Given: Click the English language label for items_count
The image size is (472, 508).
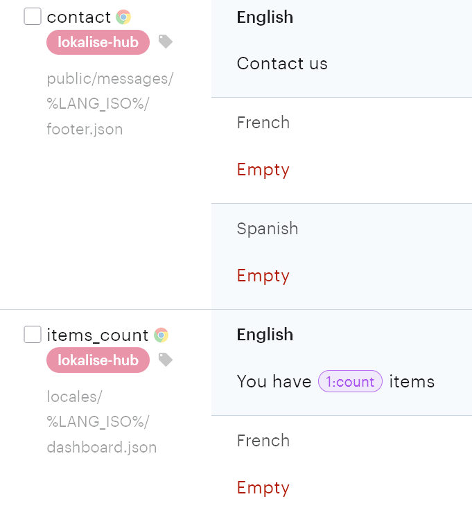Looking at the screenshot, I should click(x=265, y=335).
